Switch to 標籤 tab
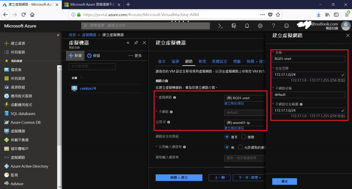This screenshot has height=189, width=352. pos(237,61)
